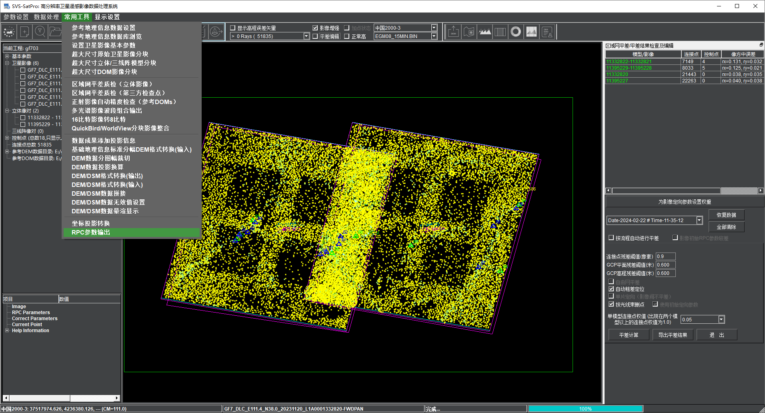Screen dimensions: 765x413
Task: Open the 中国2000-3 coordinate system dropdown
Action: tap(434, 28)
